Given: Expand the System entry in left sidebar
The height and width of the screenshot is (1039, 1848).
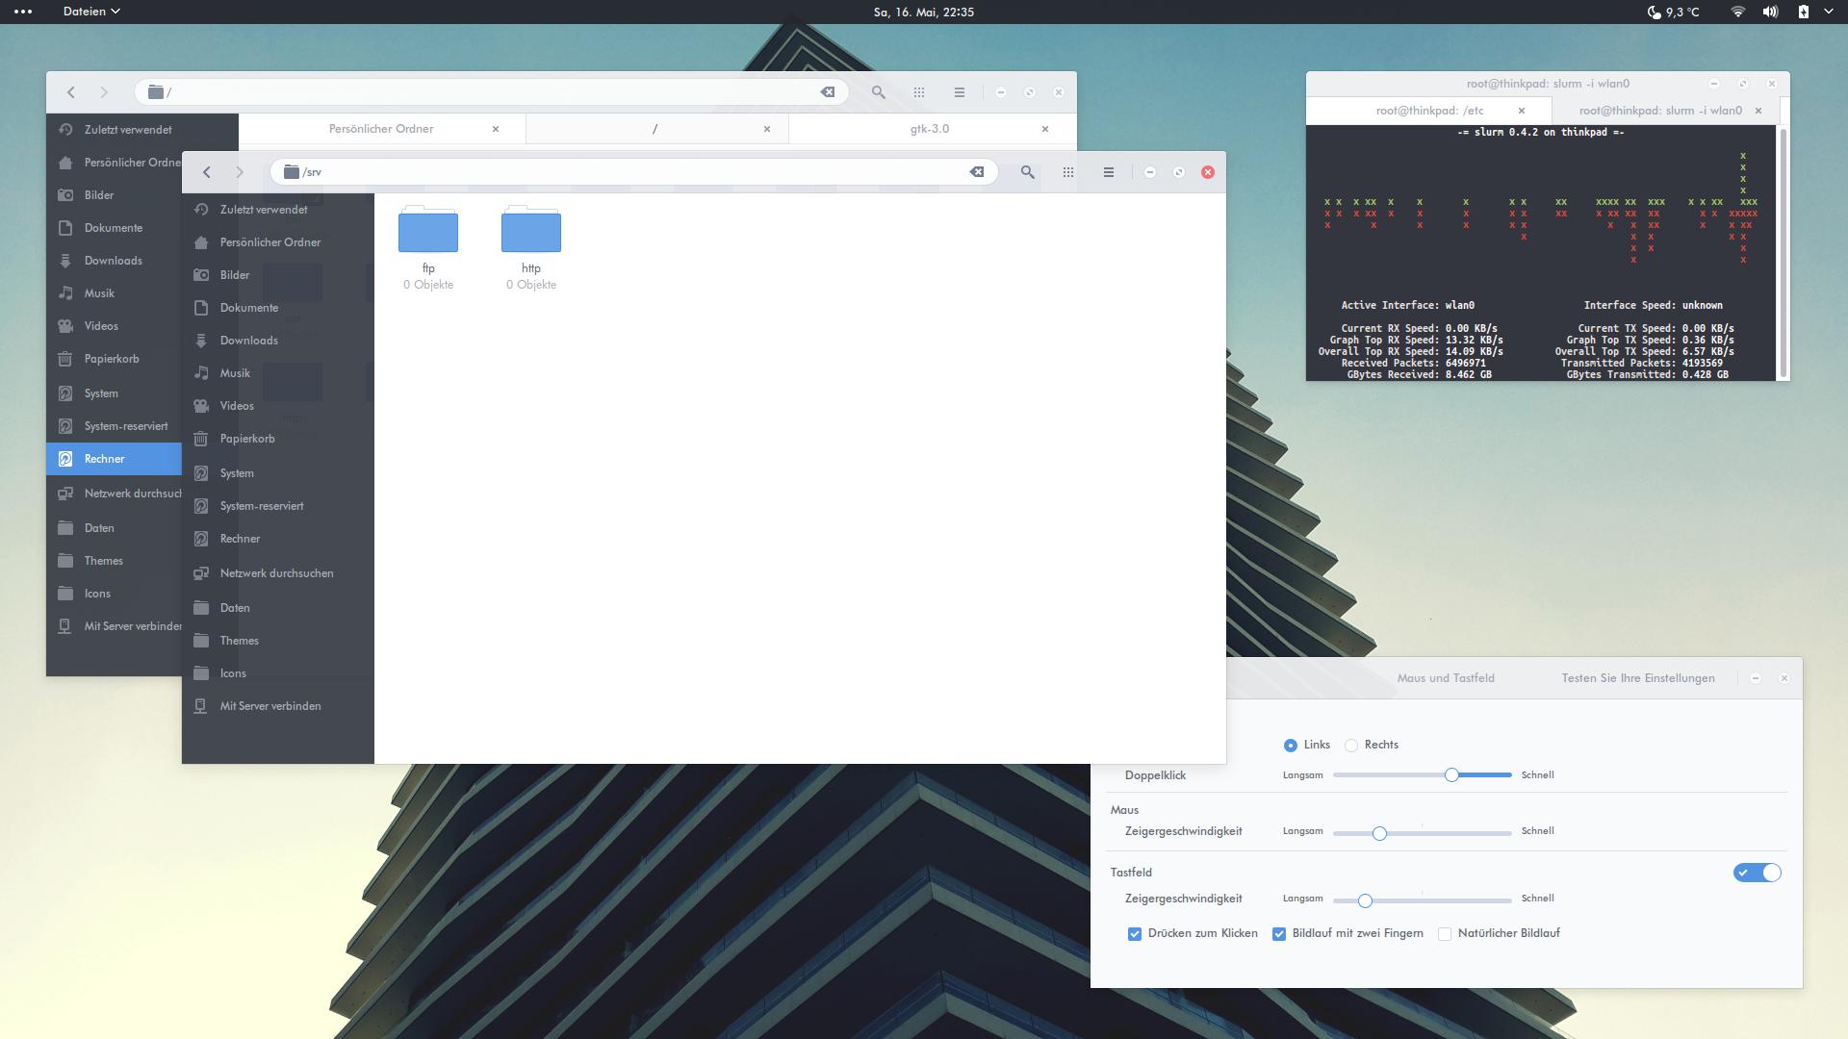Looking at the screenshot, I should tap(100, 392).
